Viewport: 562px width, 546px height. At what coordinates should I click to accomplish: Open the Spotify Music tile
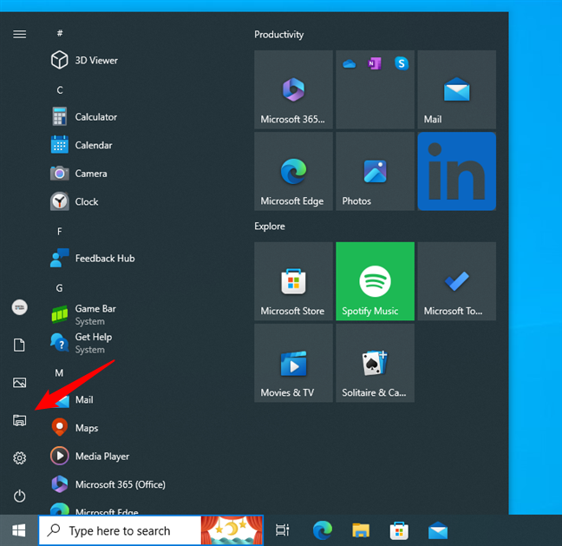[x=375, y=281]
